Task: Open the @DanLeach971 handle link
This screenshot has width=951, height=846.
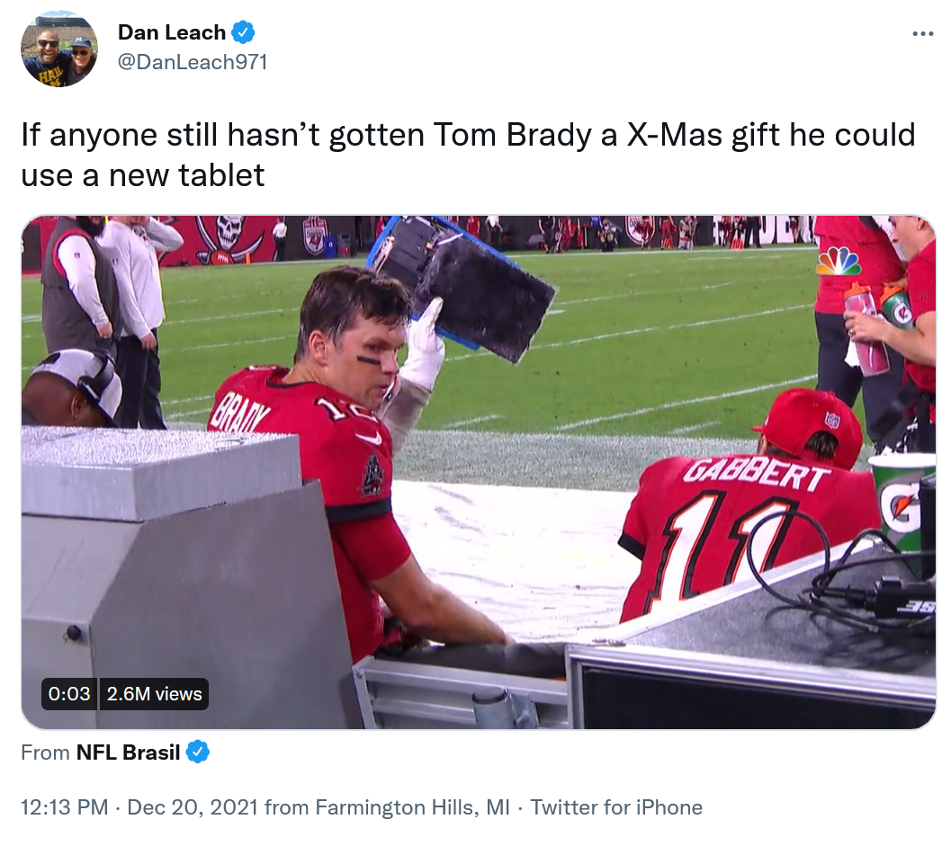Action: (x=193, y=62)
